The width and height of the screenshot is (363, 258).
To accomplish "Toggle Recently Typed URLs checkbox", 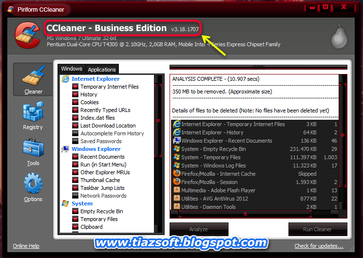I will point(75,110).
